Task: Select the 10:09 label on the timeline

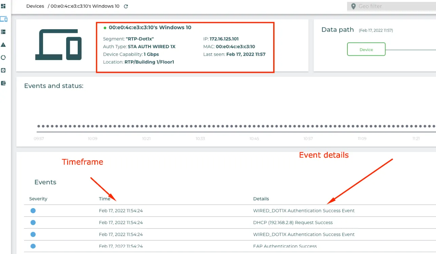Action: pos(93,139)
